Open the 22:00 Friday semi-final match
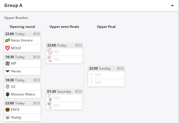Viewport: 179px width, 123px height. 64,45
